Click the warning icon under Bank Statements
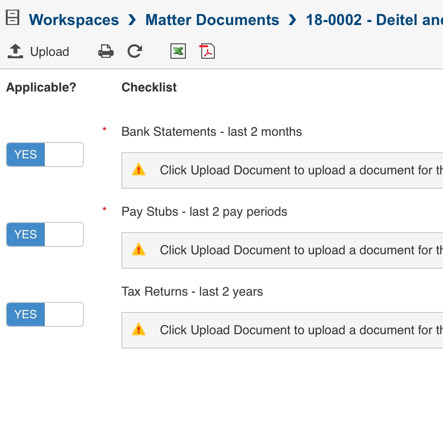 139,170
